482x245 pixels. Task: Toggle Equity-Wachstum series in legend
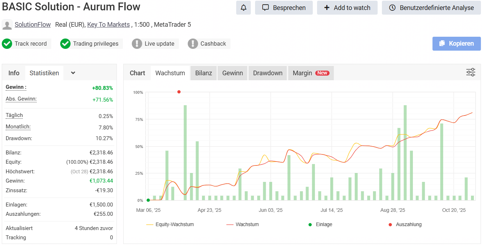tap(170, 224)
